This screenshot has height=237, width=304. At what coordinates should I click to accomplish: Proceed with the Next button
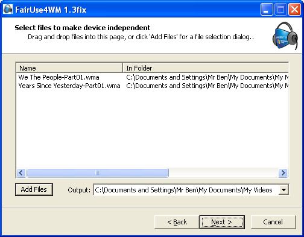point(222,222)
